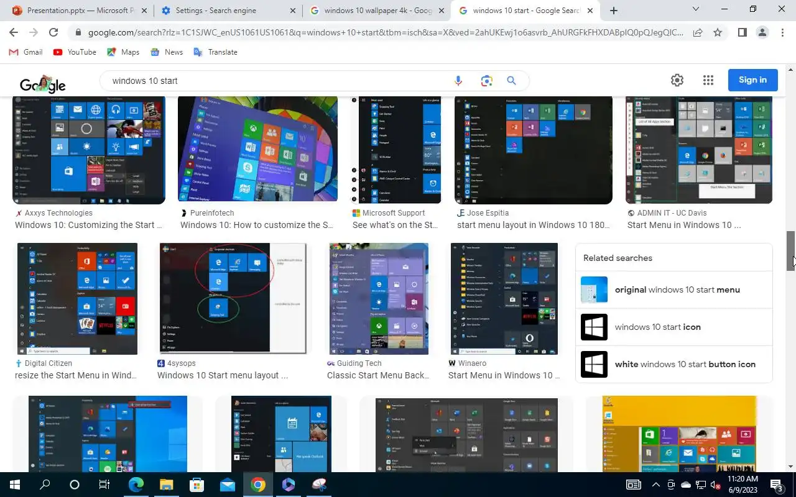Show hidden system tray icons
The height and width of the screenshot is (497, 796).
pos(655,485)
